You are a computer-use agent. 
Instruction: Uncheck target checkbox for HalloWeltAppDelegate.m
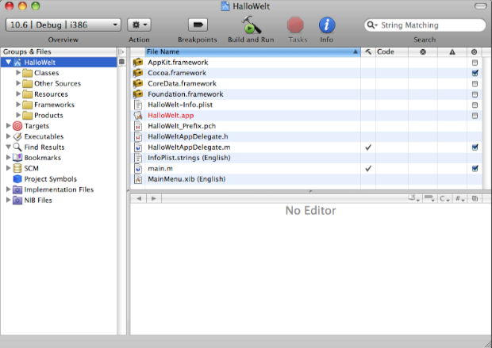tap(475, 147)
